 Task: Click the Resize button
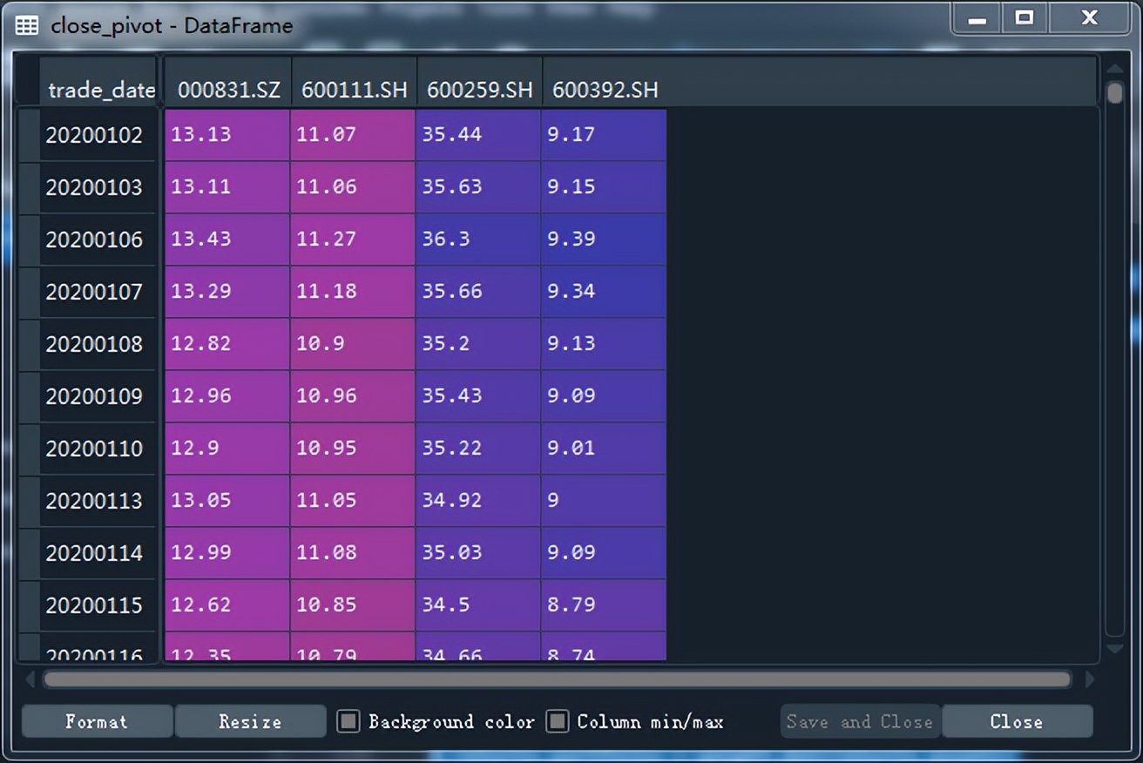tap(250, 721)
